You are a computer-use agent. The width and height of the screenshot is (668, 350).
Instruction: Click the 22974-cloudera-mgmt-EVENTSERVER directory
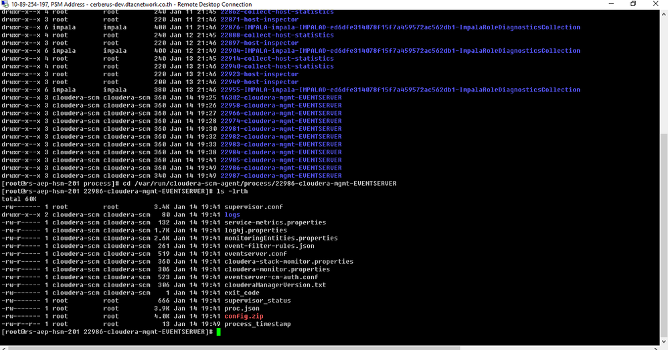click(x=281, y=121)
